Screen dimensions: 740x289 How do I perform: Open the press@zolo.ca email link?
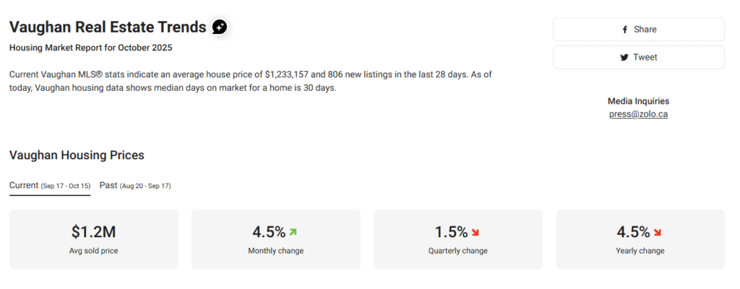(x=638, y=114)
